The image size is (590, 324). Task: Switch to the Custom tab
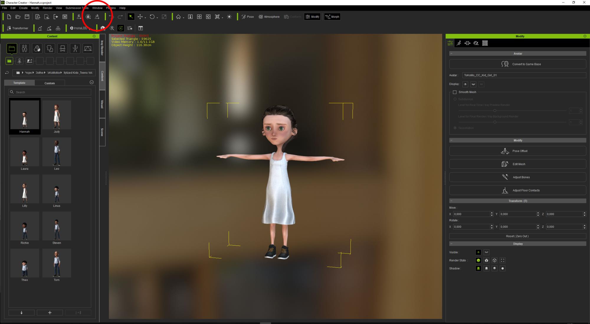coord(50,83)
